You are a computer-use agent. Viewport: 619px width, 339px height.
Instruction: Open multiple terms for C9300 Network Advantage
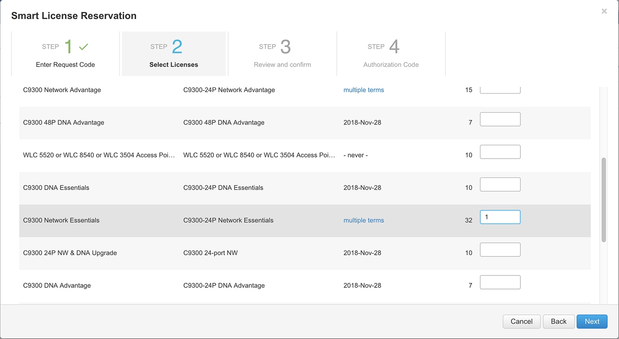point(364,90)
